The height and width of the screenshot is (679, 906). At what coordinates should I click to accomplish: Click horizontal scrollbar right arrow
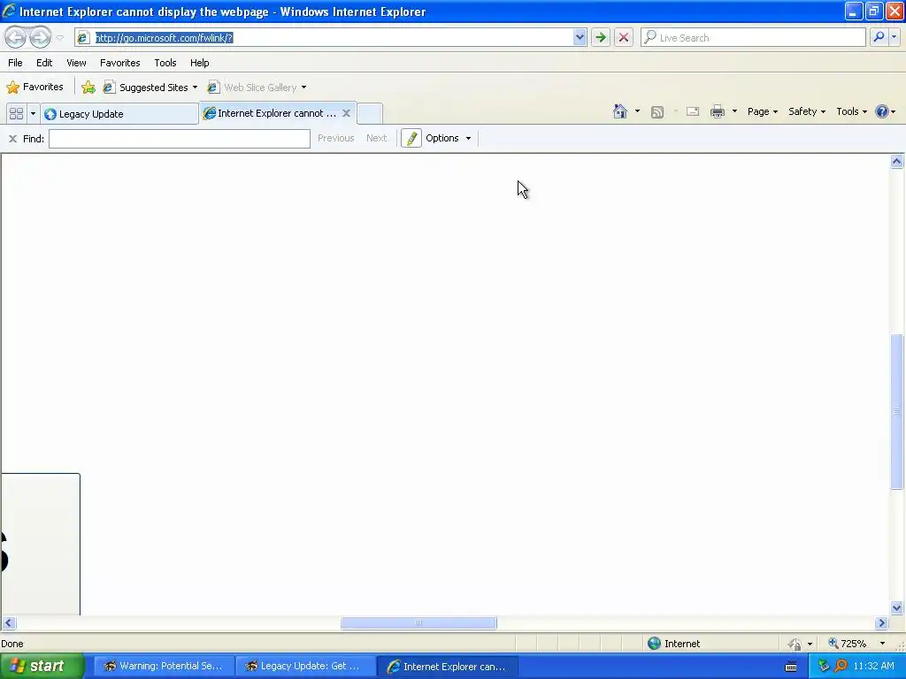pyautogui.click(x=881, y=623)
